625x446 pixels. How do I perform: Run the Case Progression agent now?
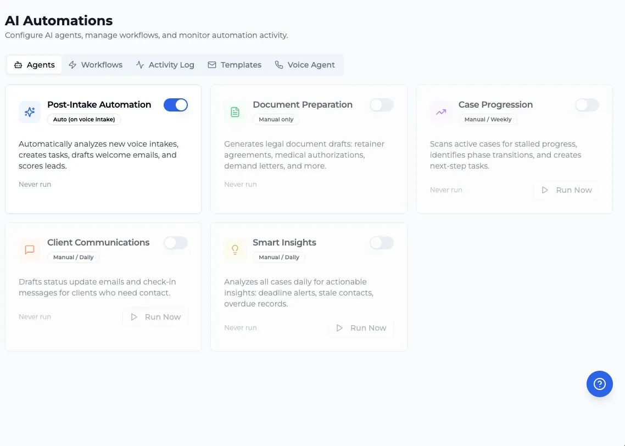(x=566, y=190)
